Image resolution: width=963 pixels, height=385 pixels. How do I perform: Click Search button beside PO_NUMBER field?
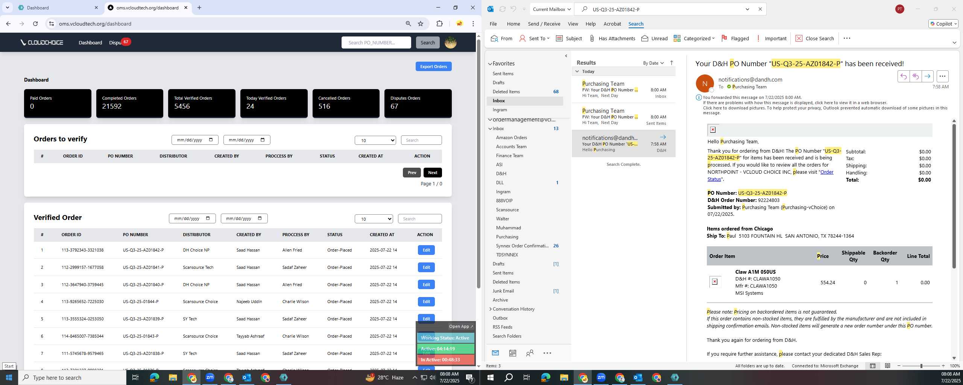pos(427,42)
